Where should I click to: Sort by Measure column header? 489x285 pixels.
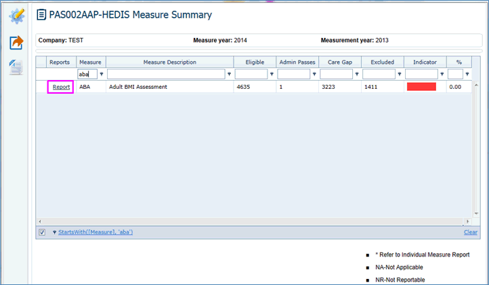[x=90, y=62]
